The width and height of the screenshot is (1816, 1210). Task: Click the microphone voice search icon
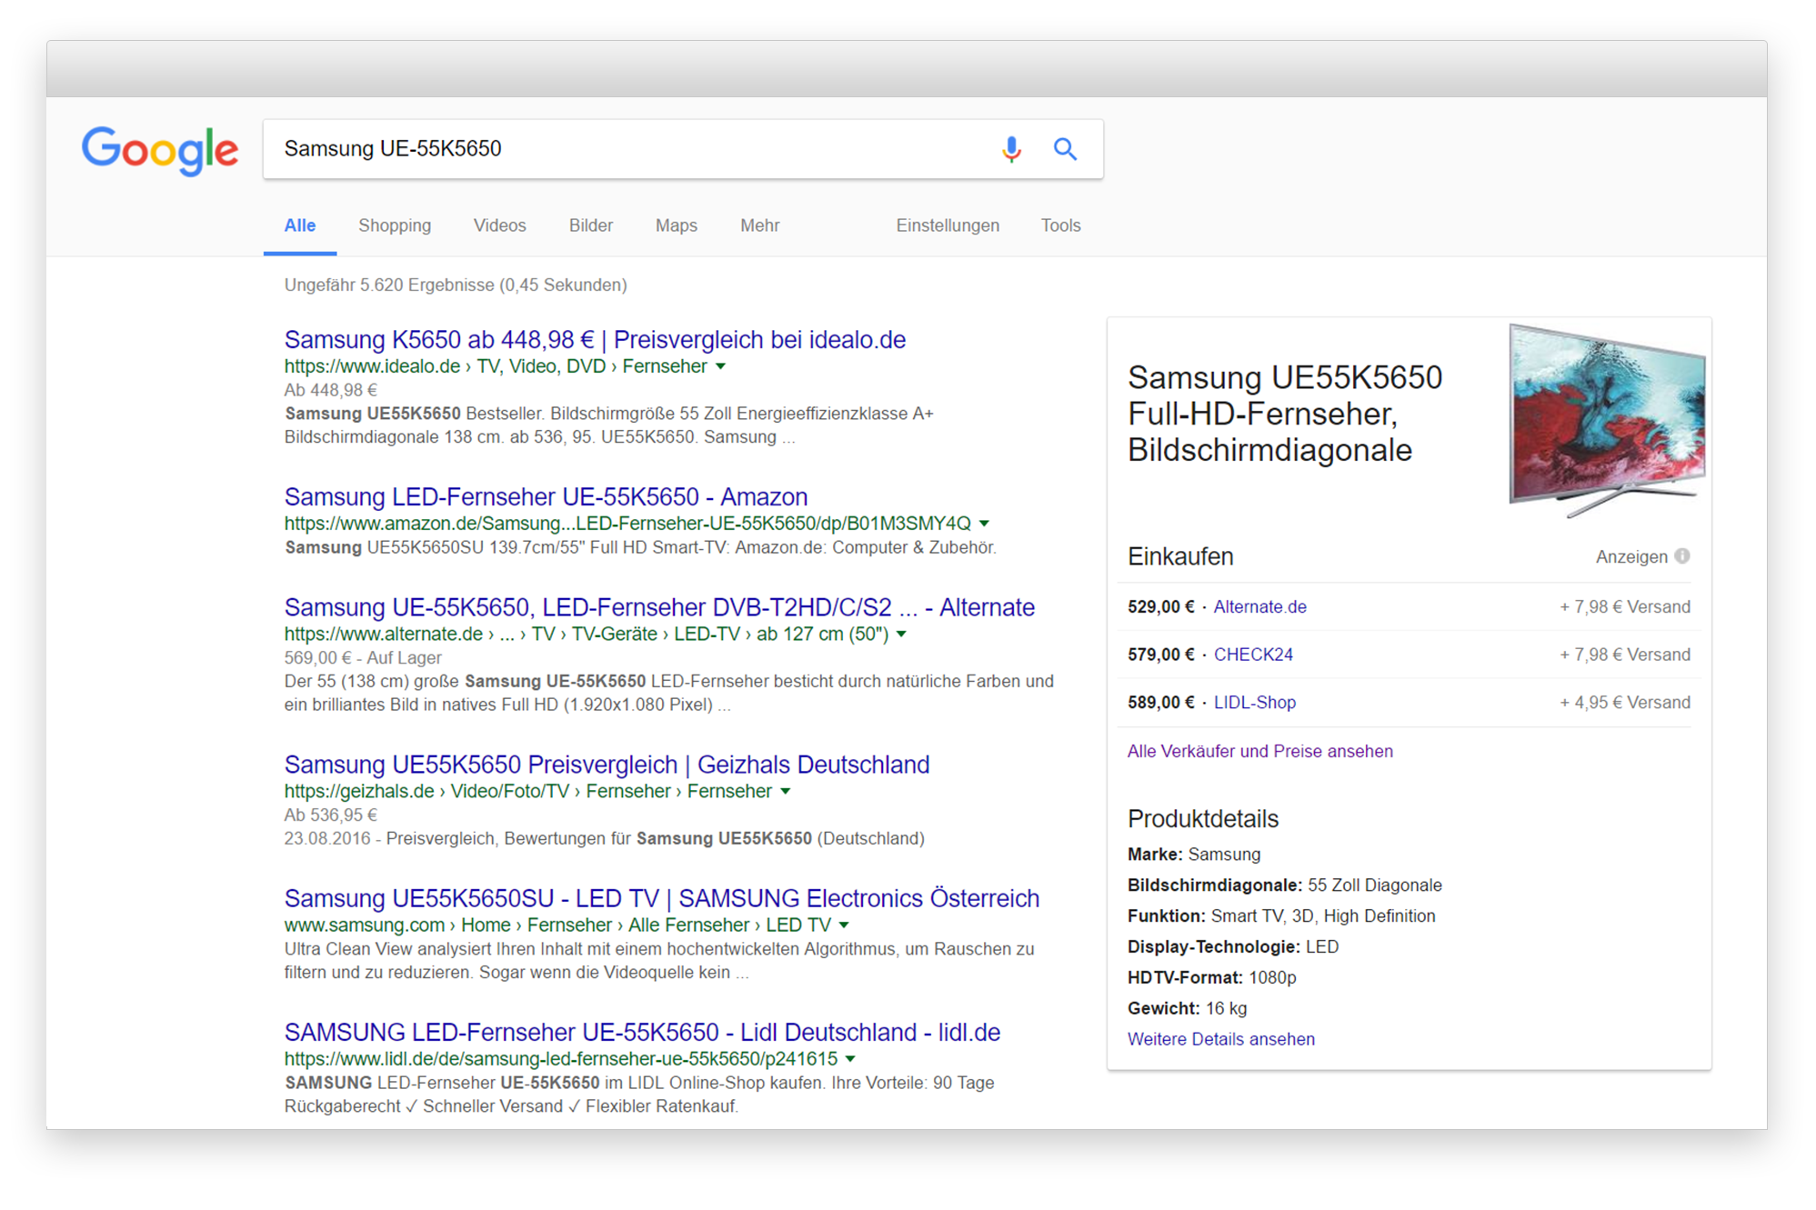point(1011,149)
